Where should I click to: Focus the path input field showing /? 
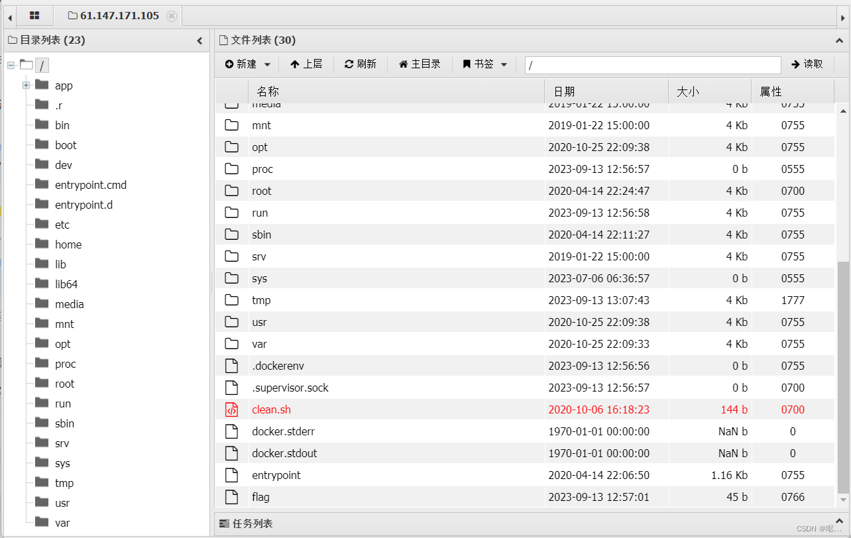tap(653, 65)
